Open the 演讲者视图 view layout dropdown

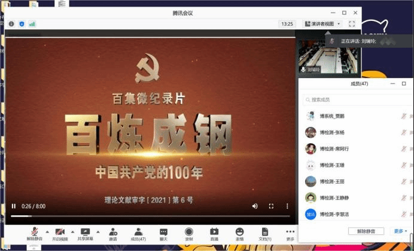click(x=322, y=24)
